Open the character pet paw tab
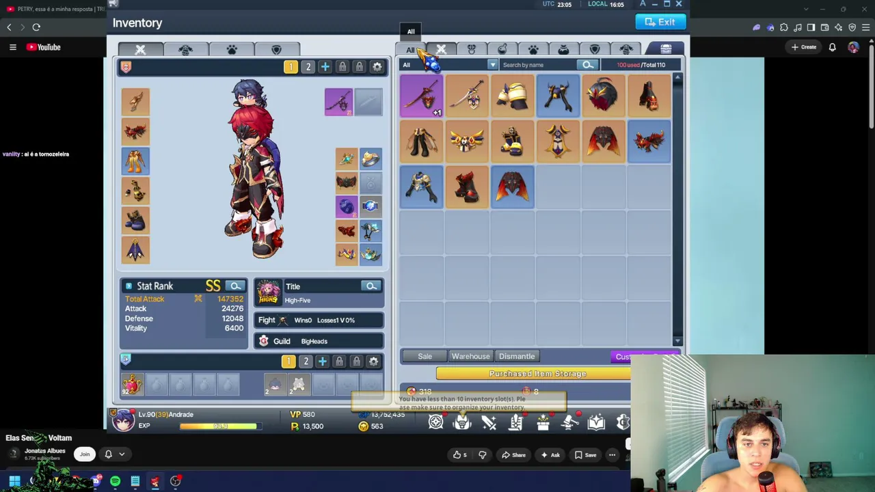Screen dimensions: 875x492 pos(231,50)
